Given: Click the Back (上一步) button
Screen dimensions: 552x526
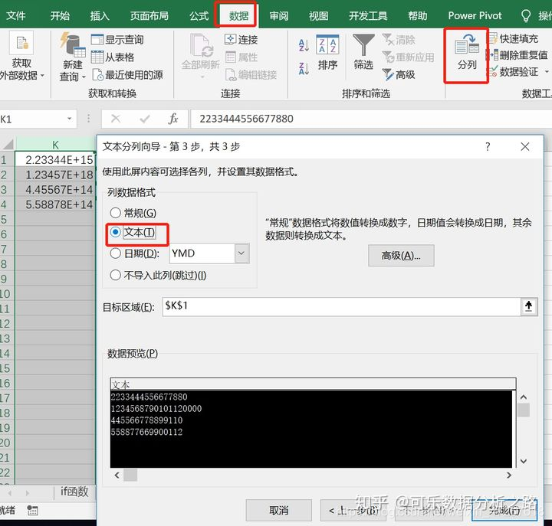Looking at the screenshot, I should pos(353,510).
